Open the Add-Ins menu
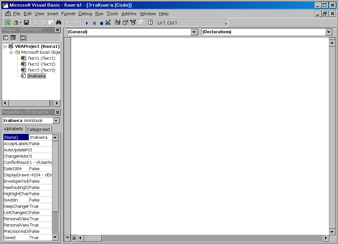This screenshot has height=244, width=338. [129, 14]
